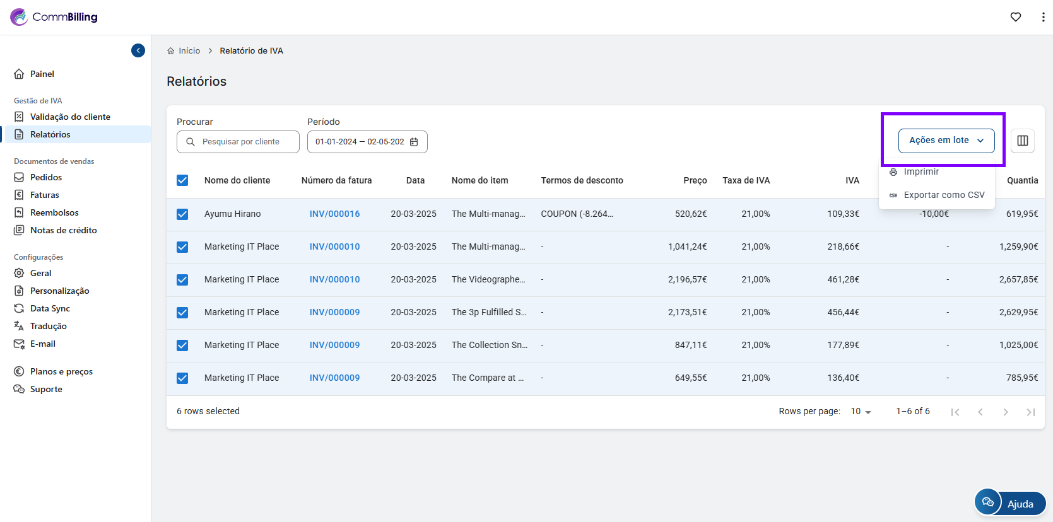Change rows per page dropdown value
This screenshot has width=1053, height=522.
tap(861, 412)
